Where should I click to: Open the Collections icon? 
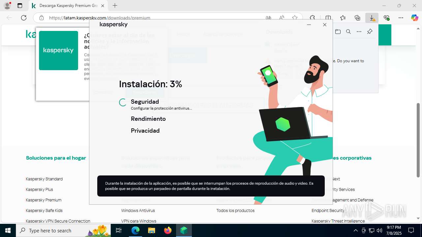pos(357,18)
